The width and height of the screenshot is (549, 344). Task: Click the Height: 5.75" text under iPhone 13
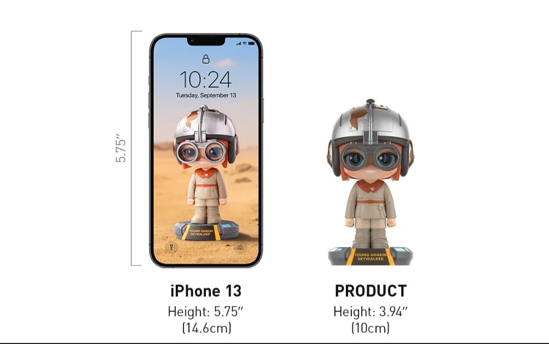[x=205, y=312]
